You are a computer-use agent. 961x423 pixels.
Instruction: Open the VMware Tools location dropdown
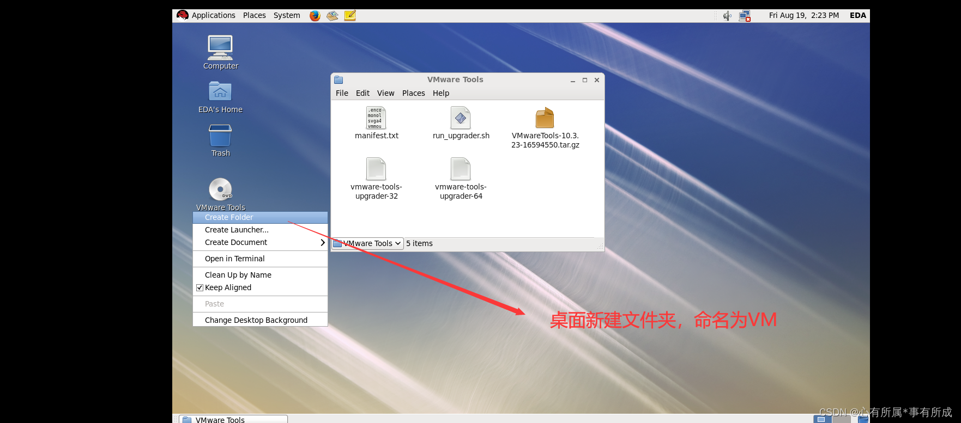click(x=367, y=243)
